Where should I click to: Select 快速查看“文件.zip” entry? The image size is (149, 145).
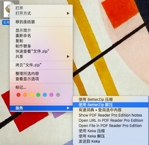pos(41,51)
